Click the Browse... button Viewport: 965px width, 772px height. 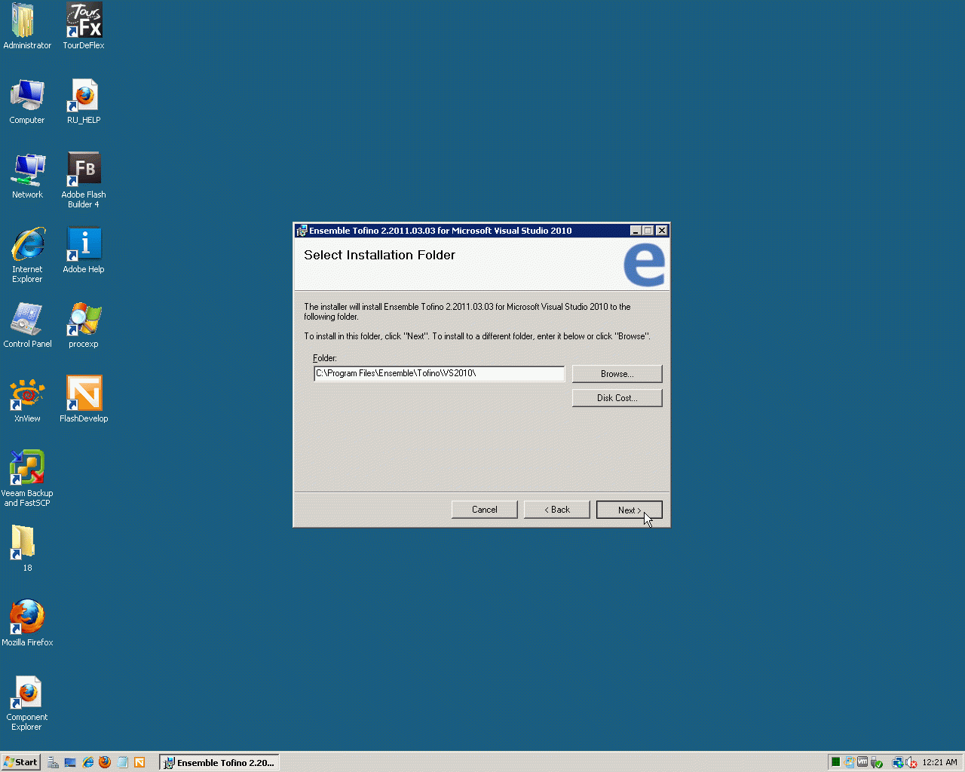[617, 374]
